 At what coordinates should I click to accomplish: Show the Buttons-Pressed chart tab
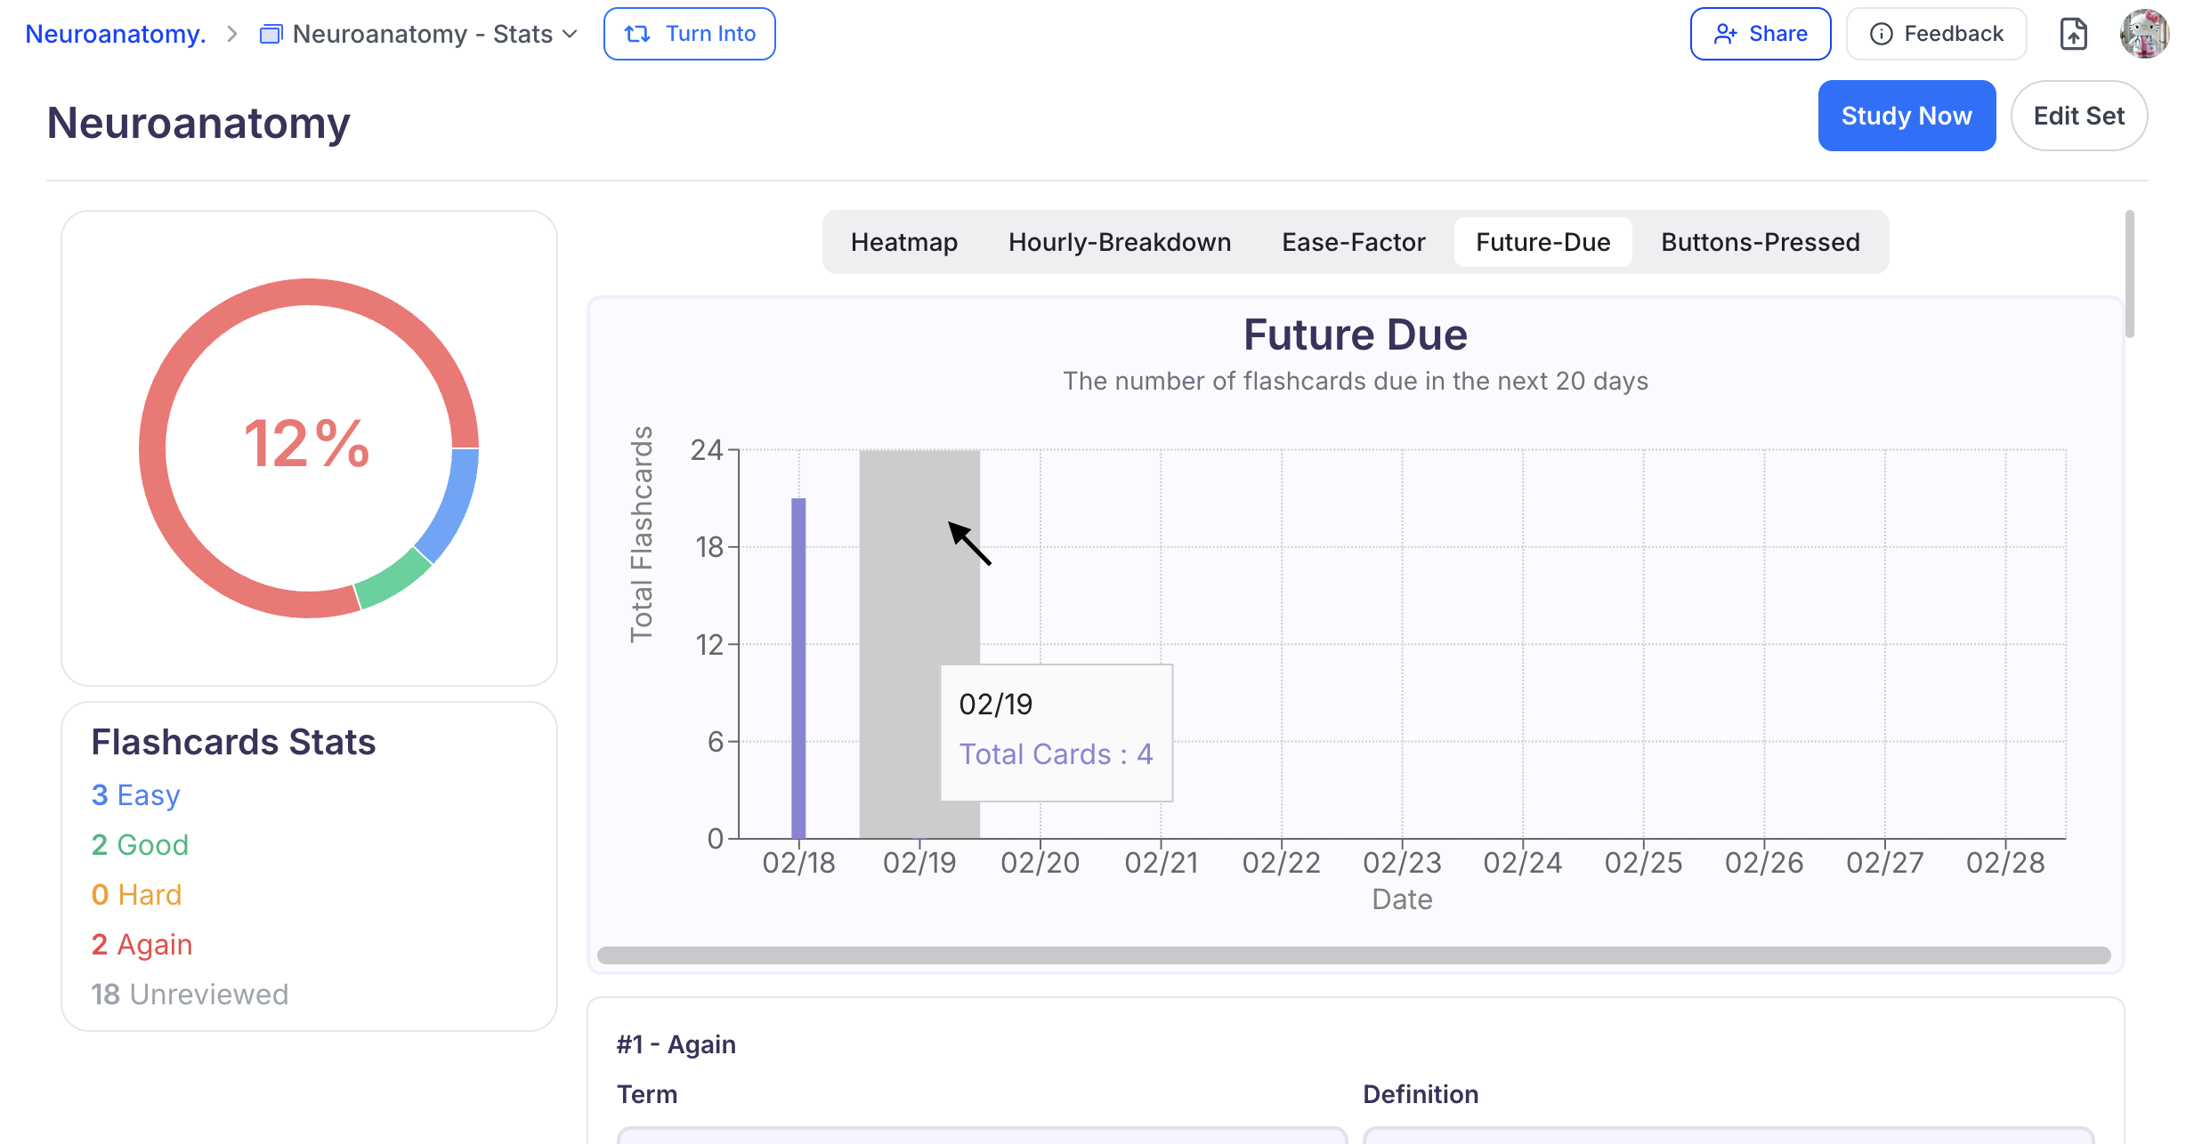(1760, 242)
